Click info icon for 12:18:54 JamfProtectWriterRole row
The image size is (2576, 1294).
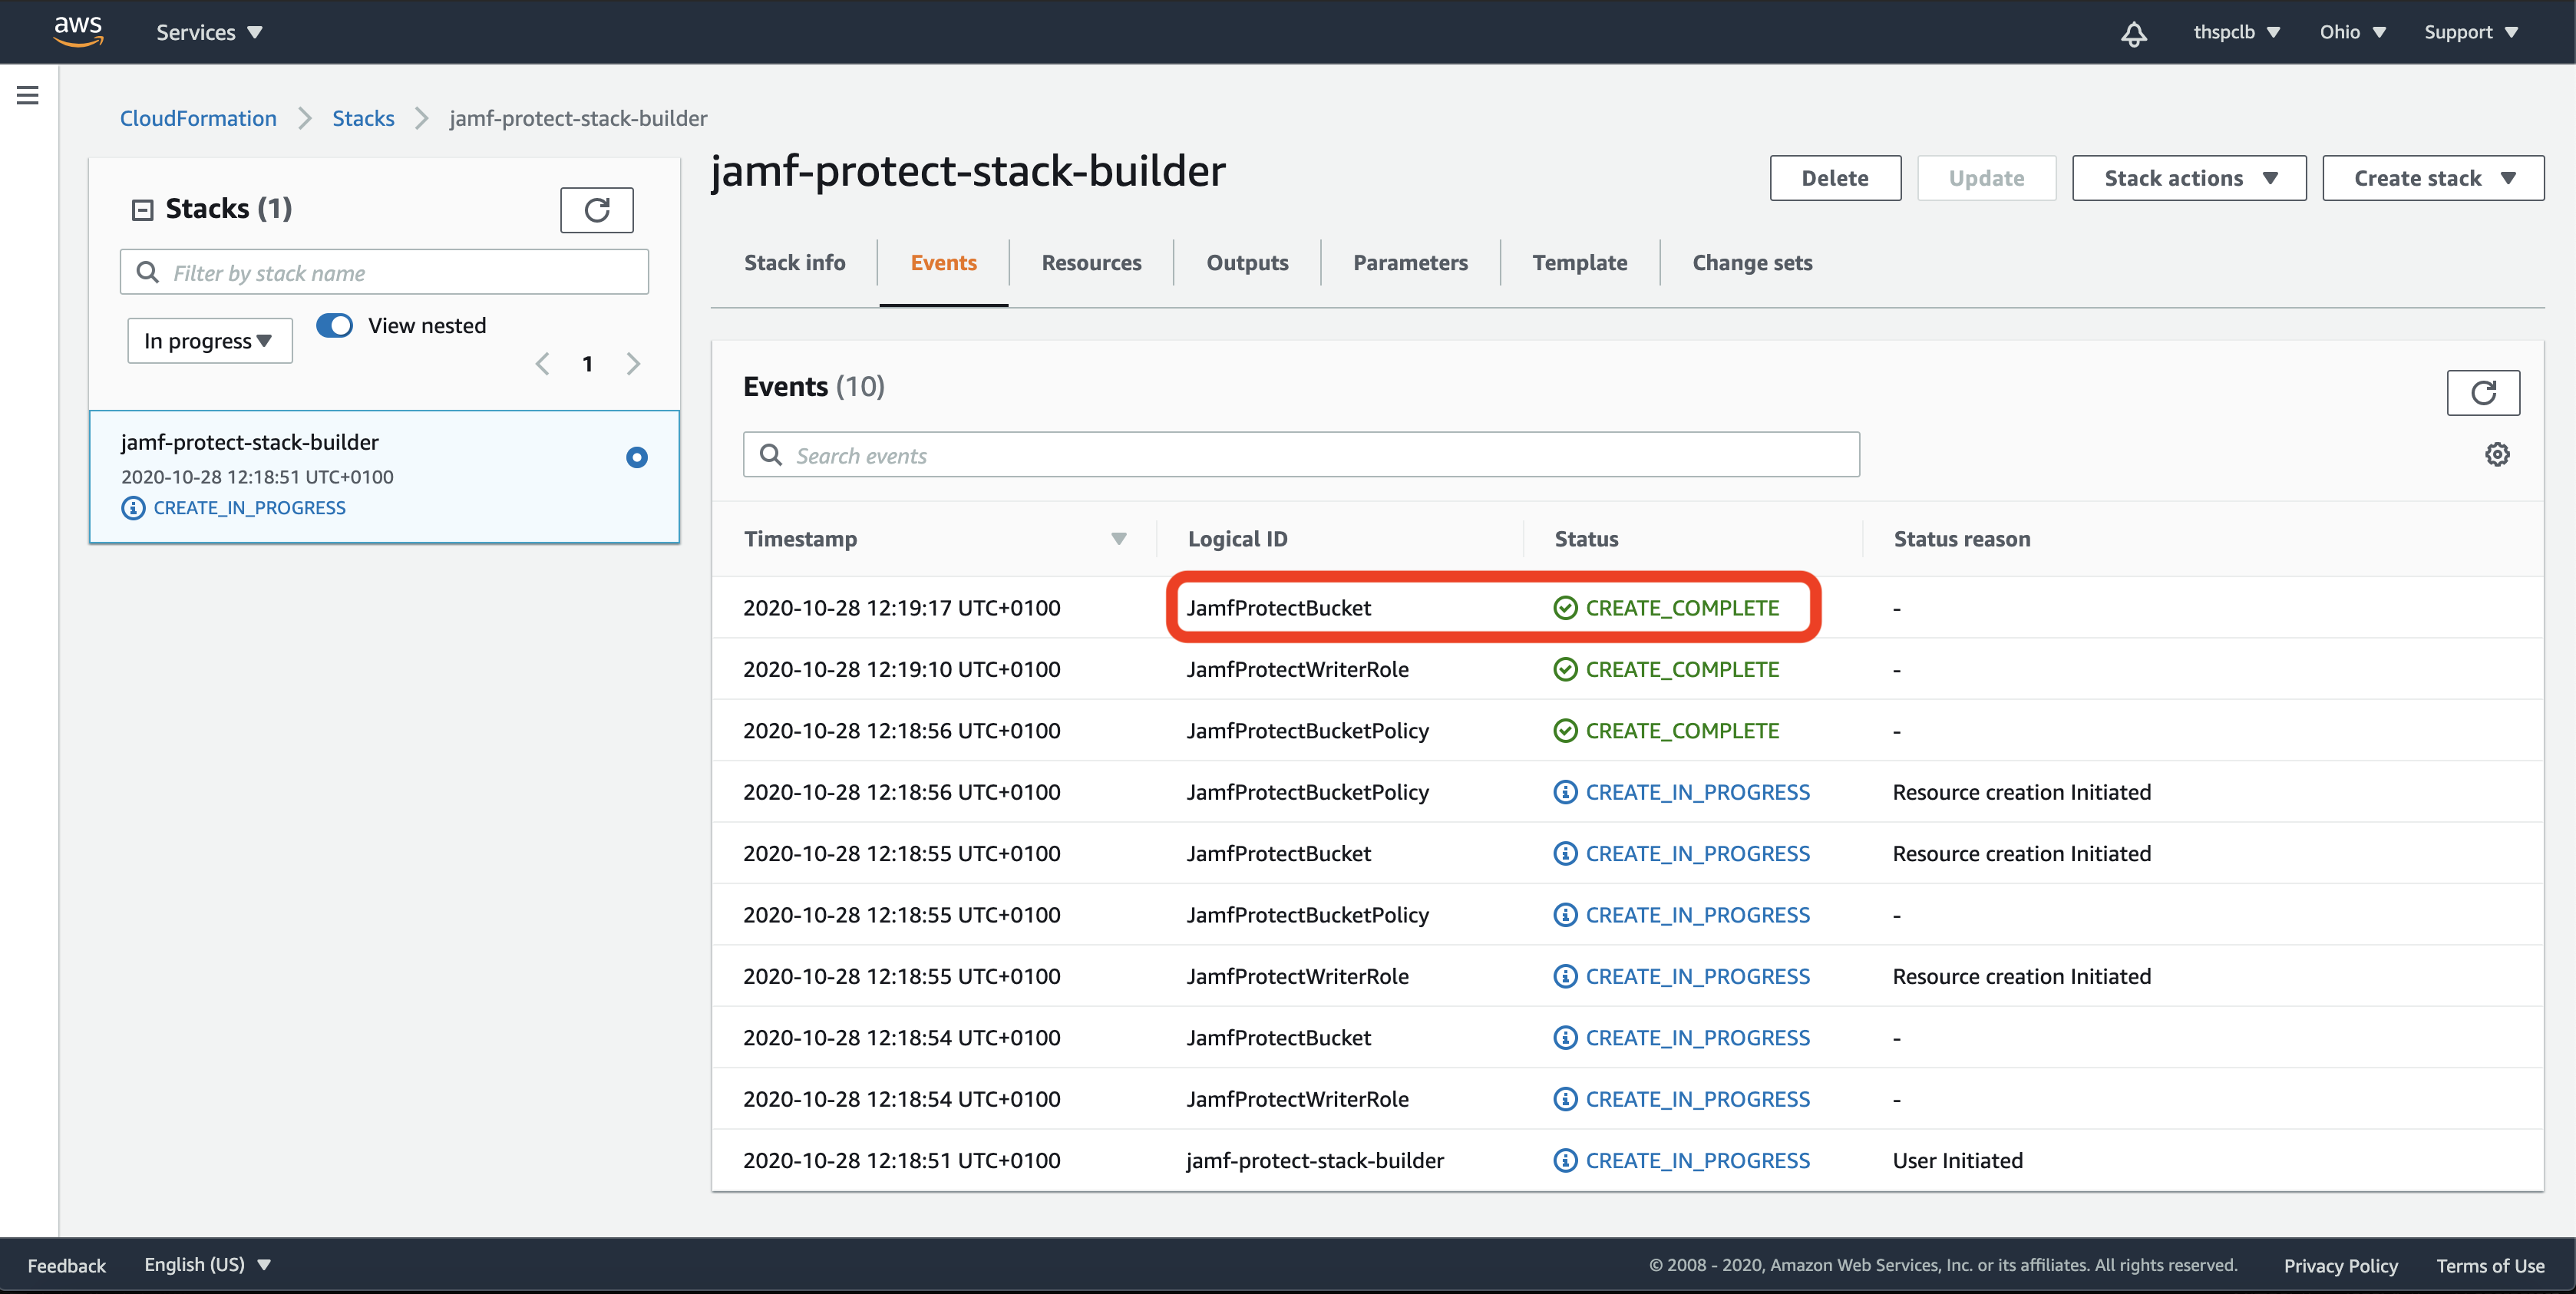click(x=1565, y=1099)
